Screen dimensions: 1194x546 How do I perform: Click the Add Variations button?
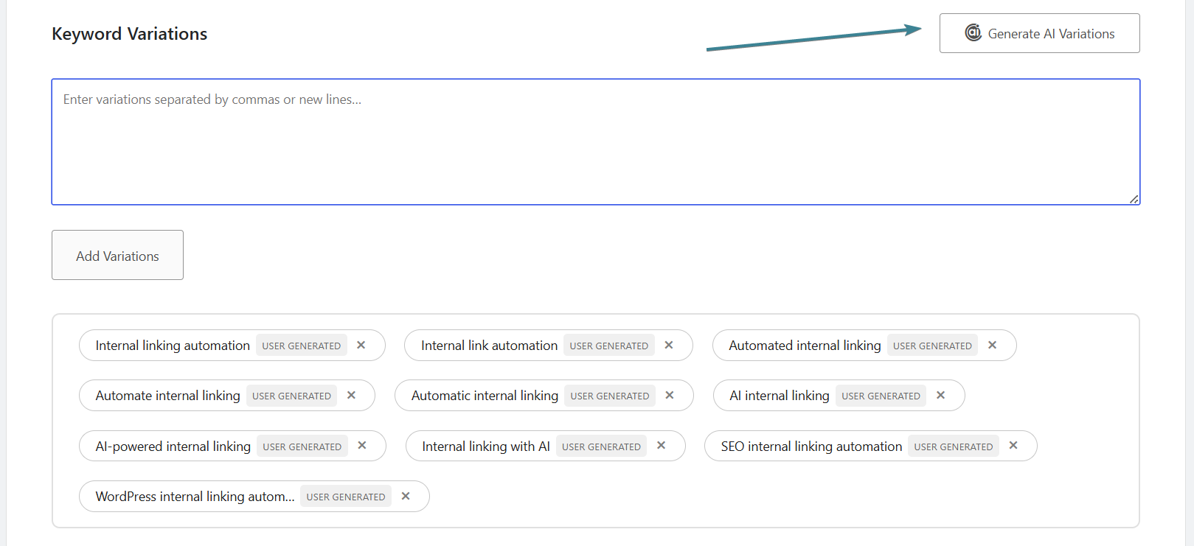pyautogui.click(x=117, y=255)
